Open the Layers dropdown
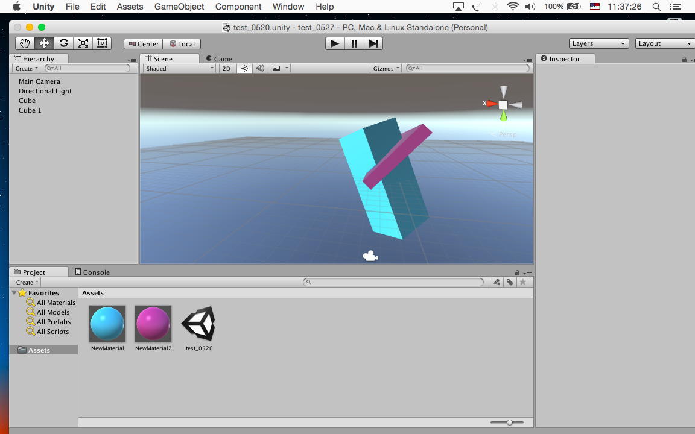This screenshot has height=434, width=695. click(x=598, y=43)
